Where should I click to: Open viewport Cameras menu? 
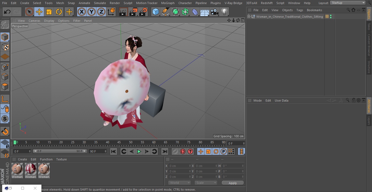tap(34, 21)
